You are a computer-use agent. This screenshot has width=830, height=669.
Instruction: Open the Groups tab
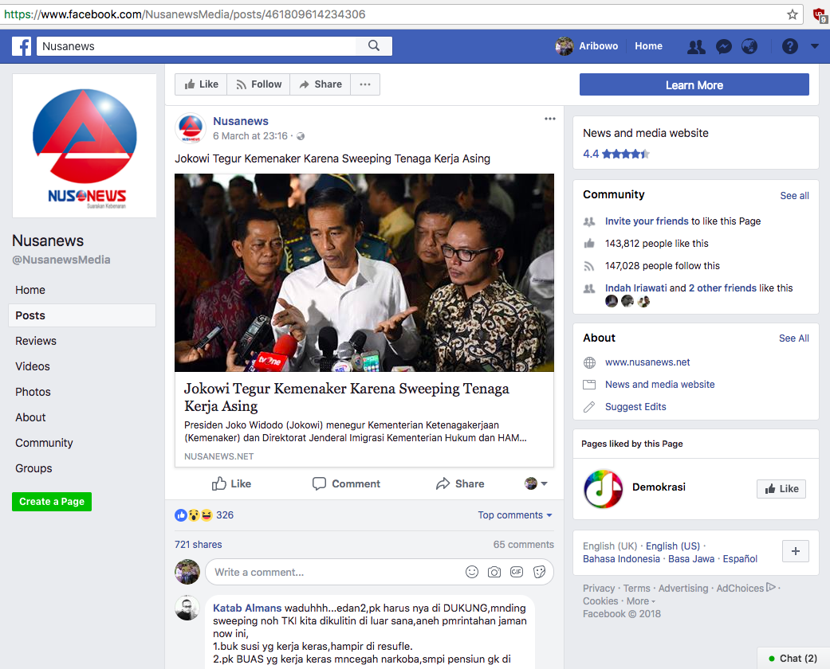[33, 468]
